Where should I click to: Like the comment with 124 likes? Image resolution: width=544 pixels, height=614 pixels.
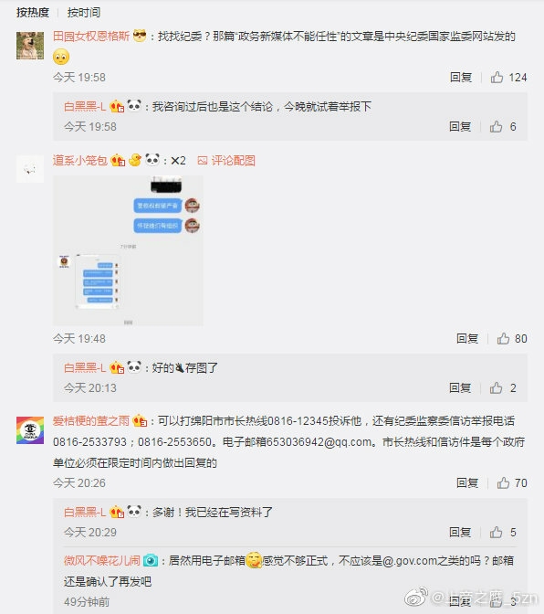tap(497, 77)
